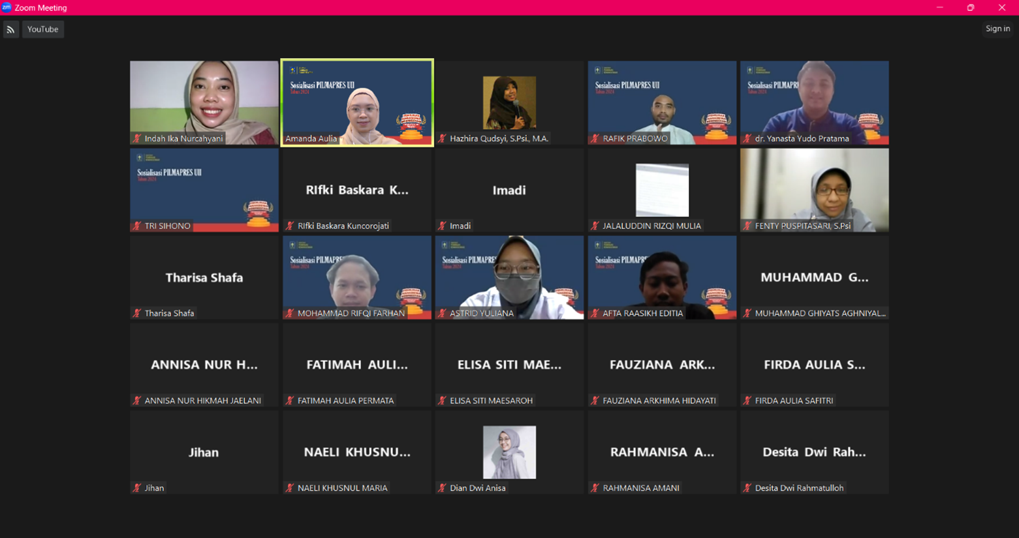Click muted mic icon next to Imadi label
Viewport: 1019px width, 538px height.
point(442,226)
